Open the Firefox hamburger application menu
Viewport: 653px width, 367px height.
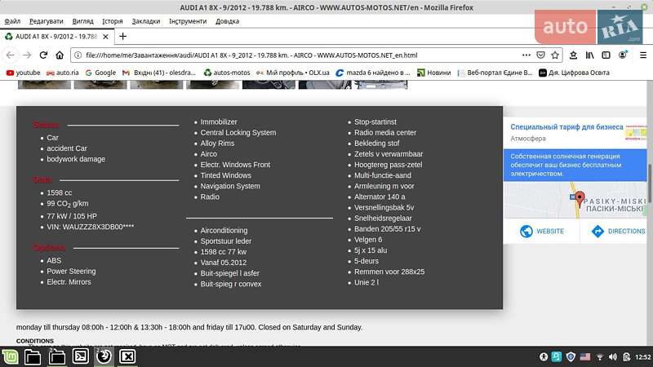click(x=642, y=55)
